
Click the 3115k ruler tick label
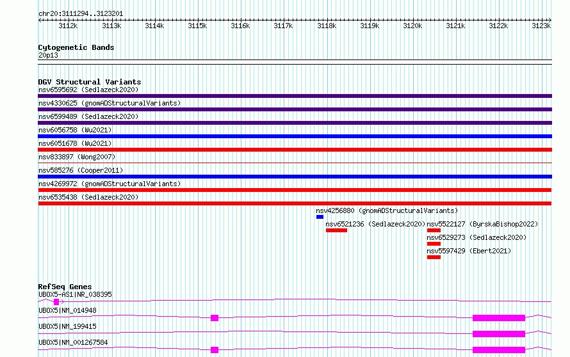click(197, 26)
